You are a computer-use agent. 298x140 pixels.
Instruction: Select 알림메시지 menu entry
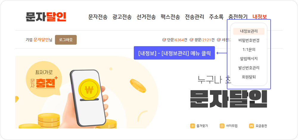249,59
